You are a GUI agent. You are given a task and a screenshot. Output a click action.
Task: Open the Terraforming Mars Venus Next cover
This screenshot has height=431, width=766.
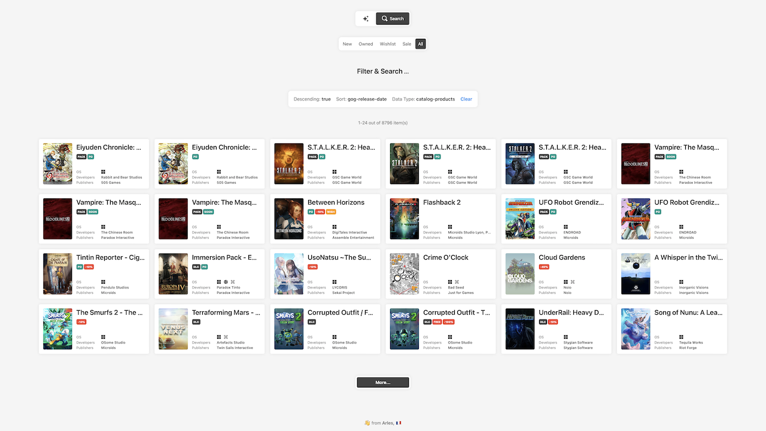(173, 329)
